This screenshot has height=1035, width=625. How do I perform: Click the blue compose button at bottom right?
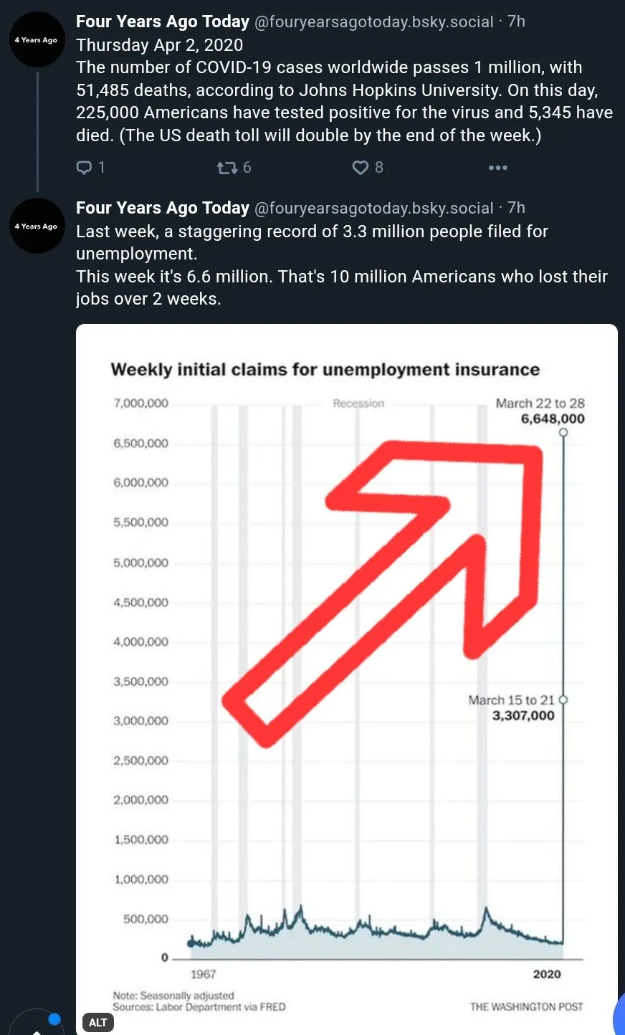click(x=619, y=1018)
